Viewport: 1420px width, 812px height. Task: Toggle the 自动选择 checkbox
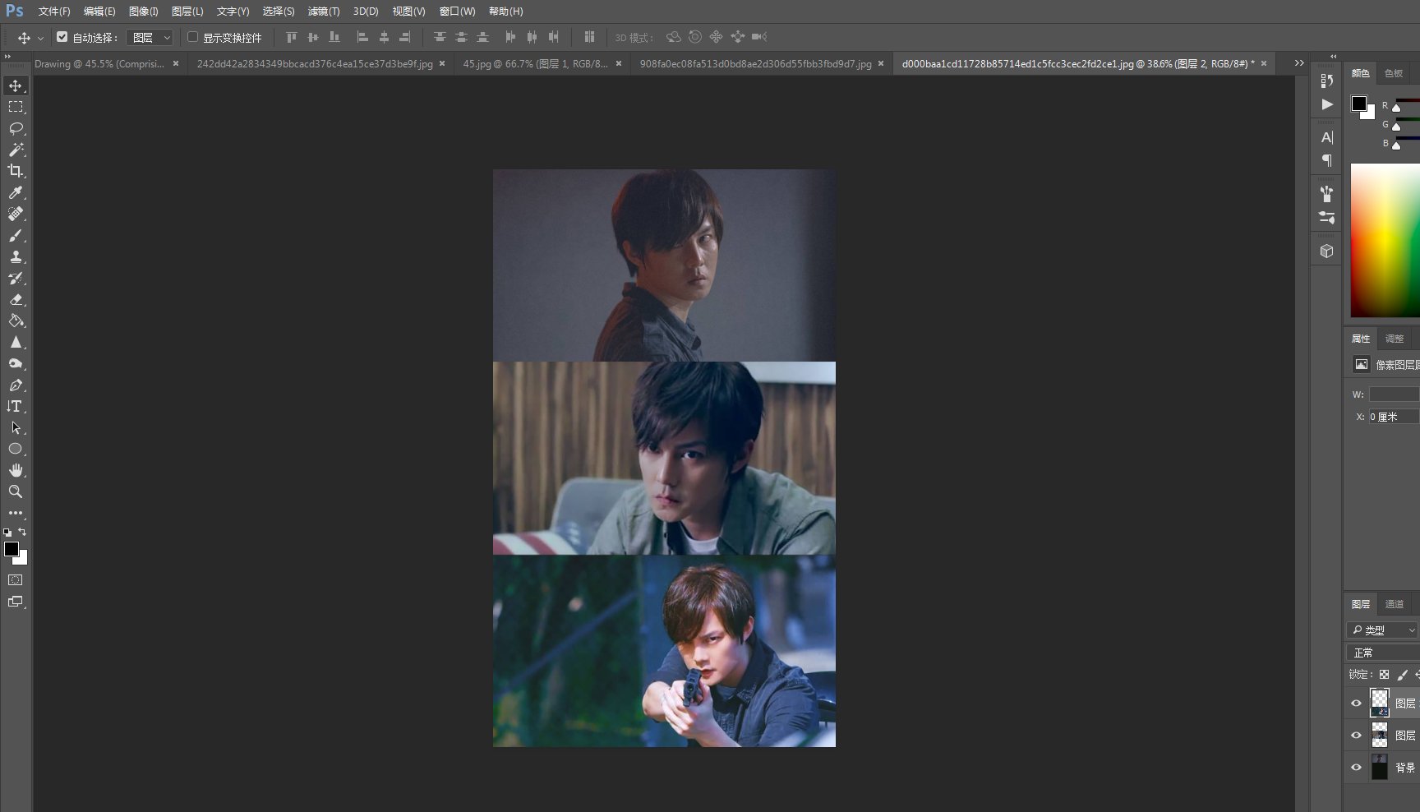(62, 37)
